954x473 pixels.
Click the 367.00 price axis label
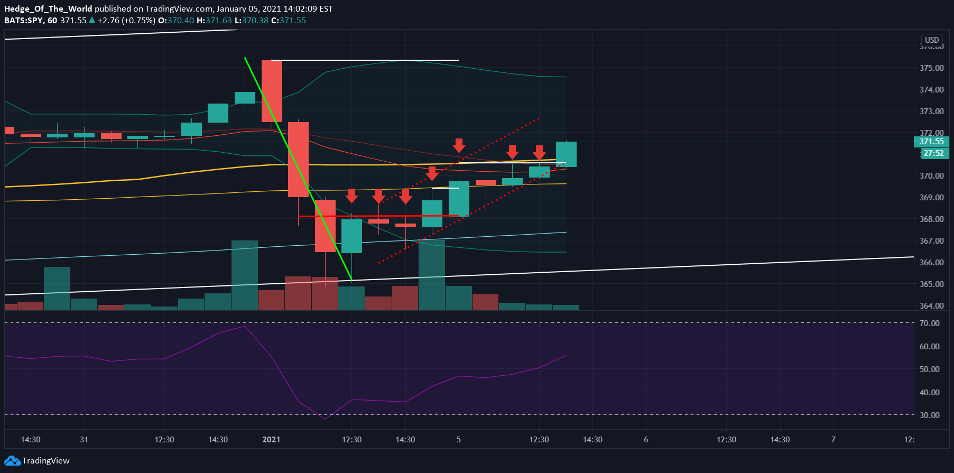pyautogui.click(x=931, y=241)
